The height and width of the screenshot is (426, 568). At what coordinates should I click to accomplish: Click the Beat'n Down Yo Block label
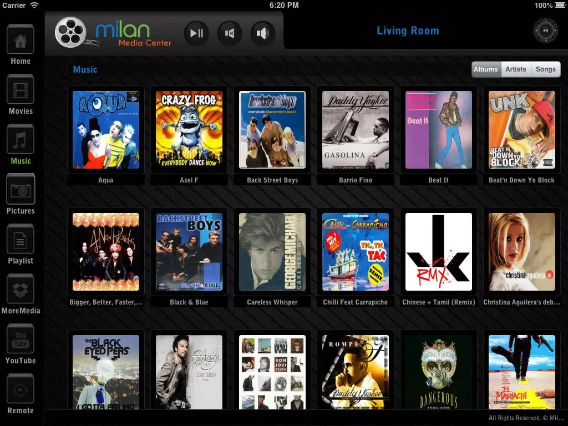point(521,180)
